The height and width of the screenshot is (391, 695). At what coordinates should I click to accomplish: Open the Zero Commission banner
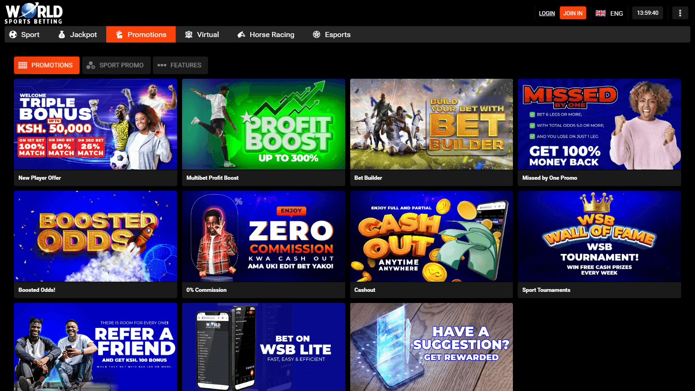pos(264,236)
